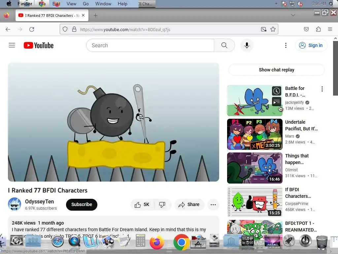Subscribe to OdysseyTen
Image resolution: width=338 pixels, height=254 pixels.
82,204
